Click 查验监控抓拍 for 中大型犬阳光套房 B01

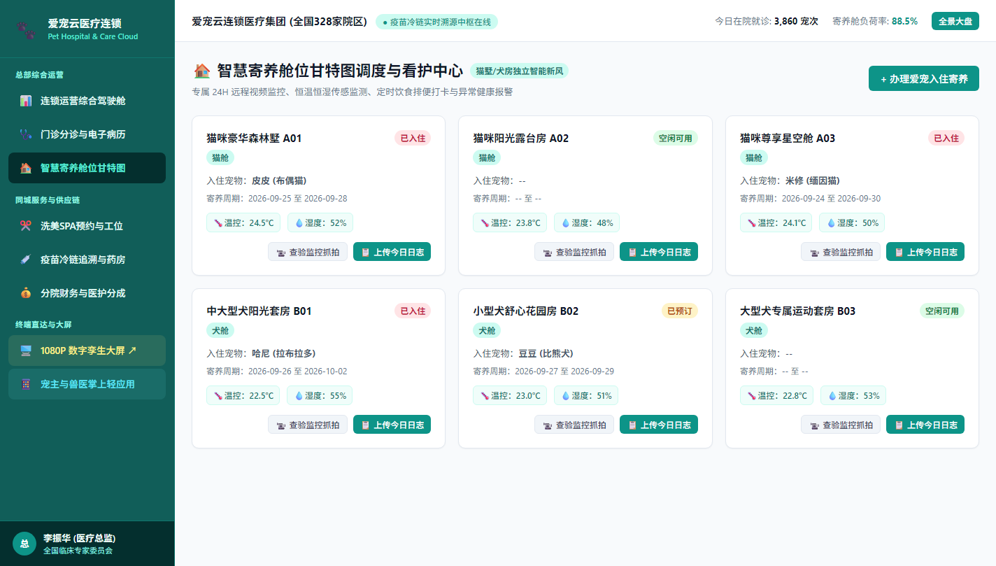pos(307,425)
